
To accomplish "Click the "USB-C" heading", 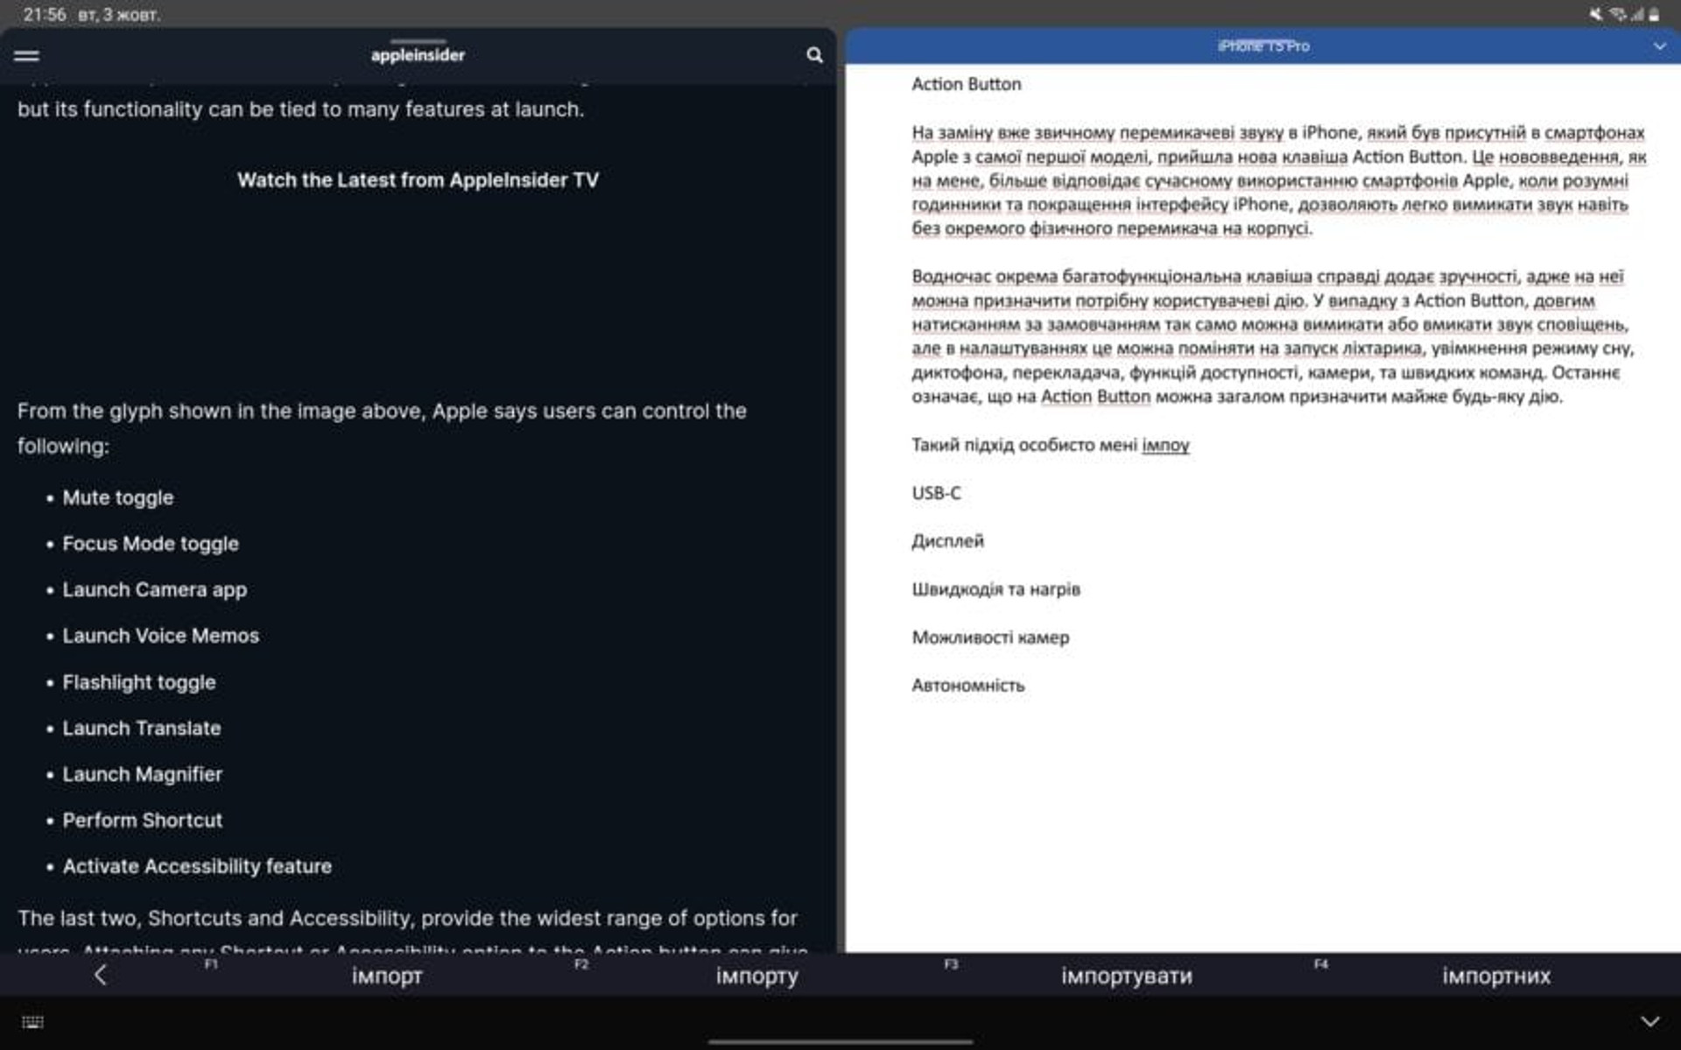I will tap(936, 493).
